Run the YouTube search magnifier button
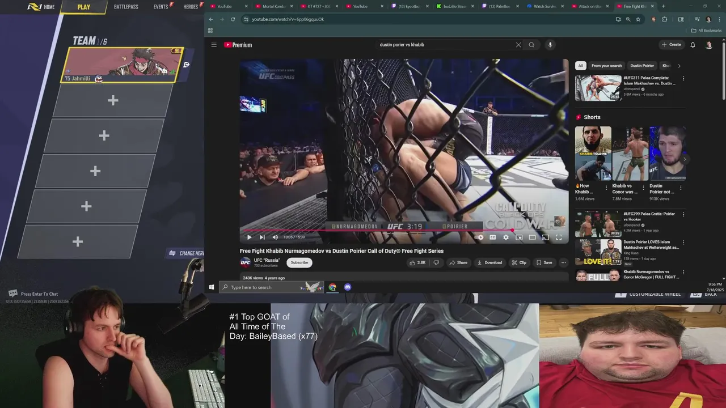This screenshot has height=408, width=726. pos(531,45)
